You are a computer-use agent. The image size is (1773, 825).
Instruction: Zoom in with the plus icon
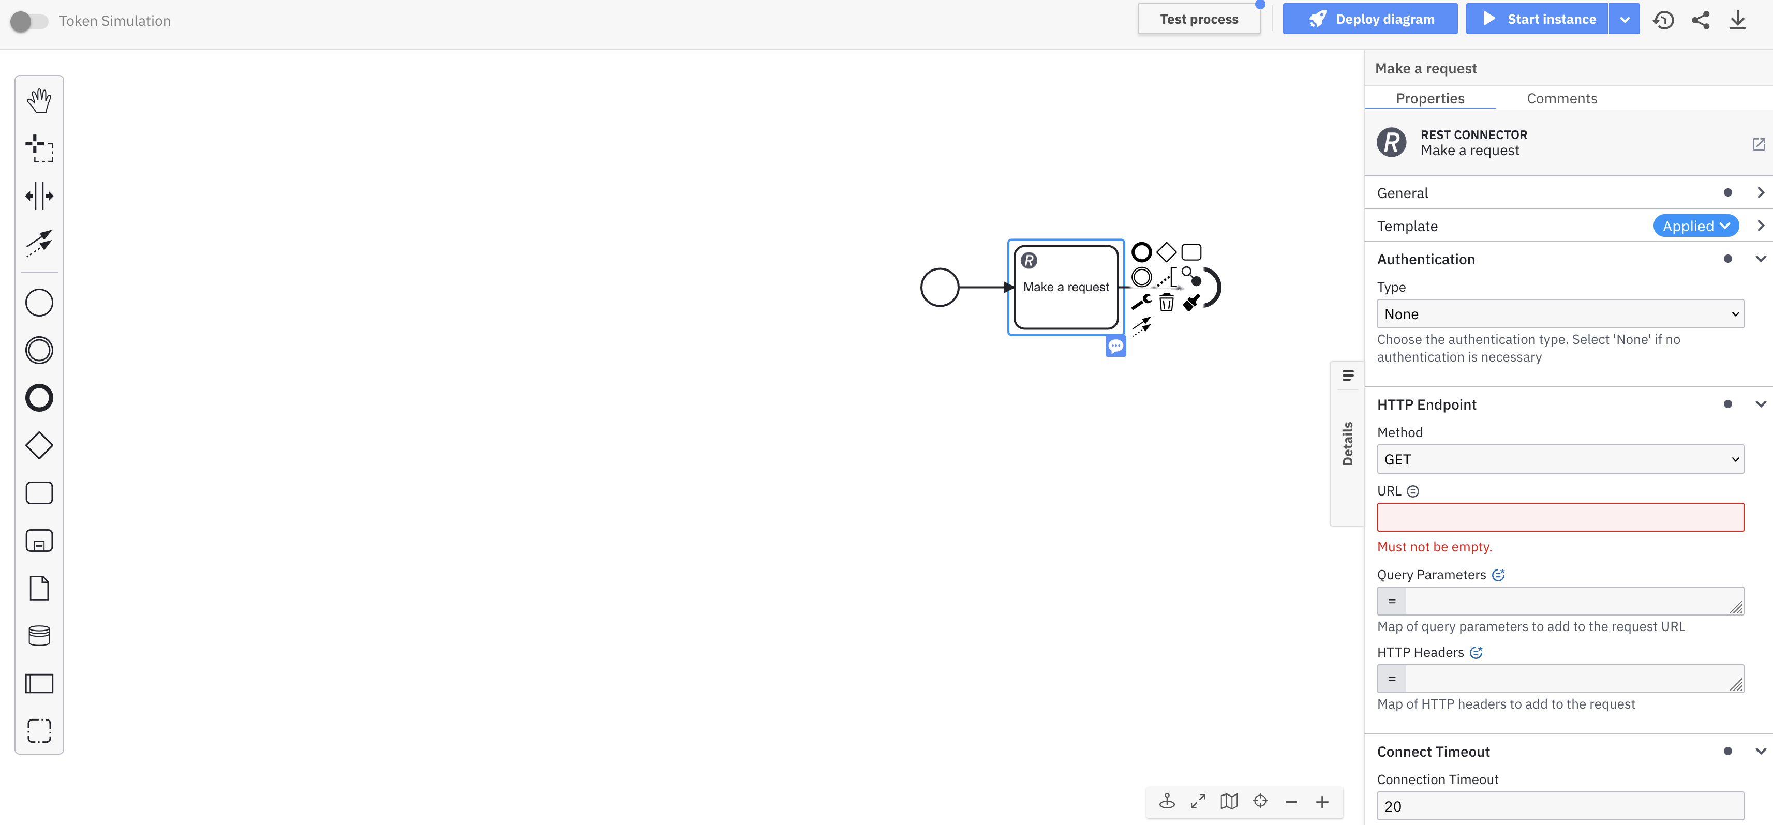pyautogui.click(x=1322, y=802)
